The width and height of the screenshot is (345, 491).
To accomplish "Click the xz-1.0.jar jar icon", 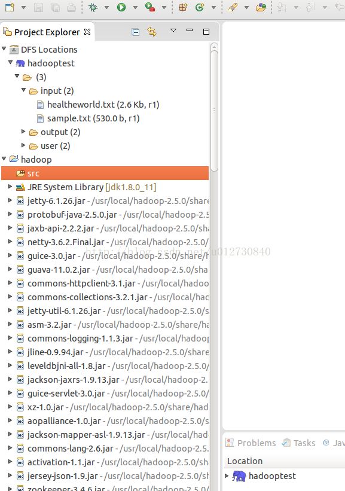I will (20, 407).
